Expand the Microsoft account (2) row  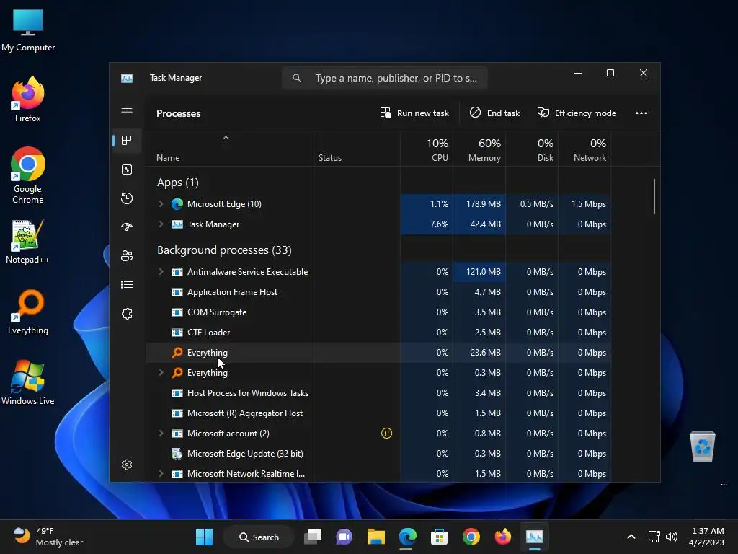161,434
